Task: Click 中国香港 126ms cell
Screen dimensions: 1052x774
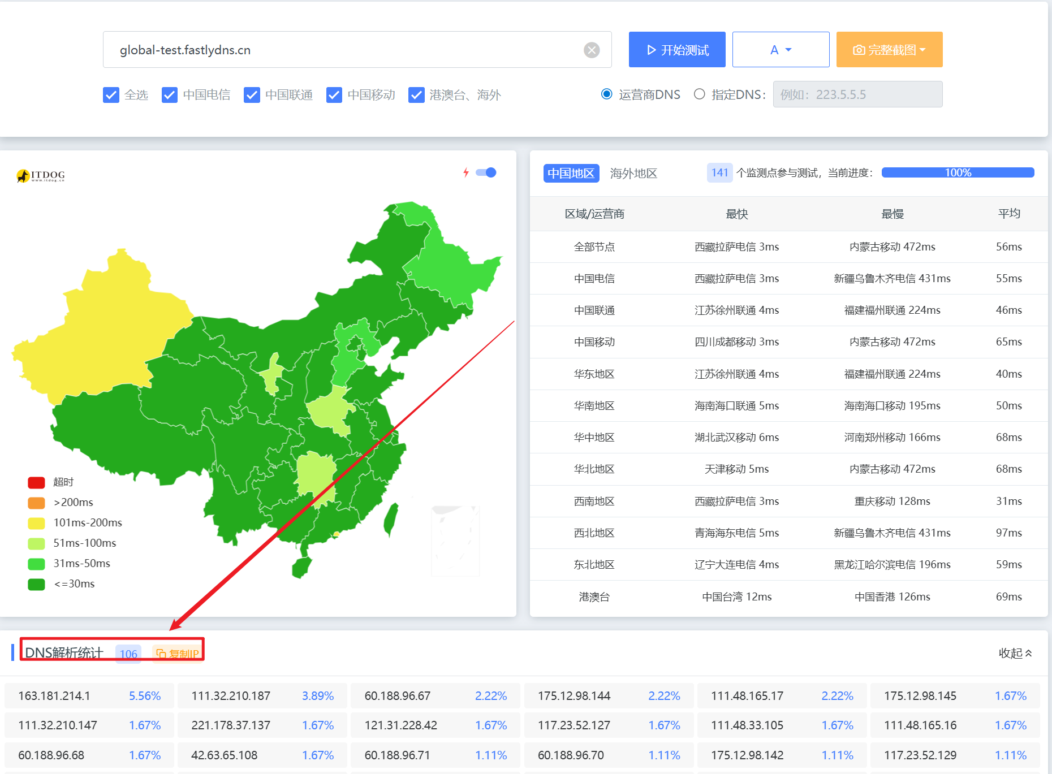Action: pyautogui.click(x=893, y=596)
